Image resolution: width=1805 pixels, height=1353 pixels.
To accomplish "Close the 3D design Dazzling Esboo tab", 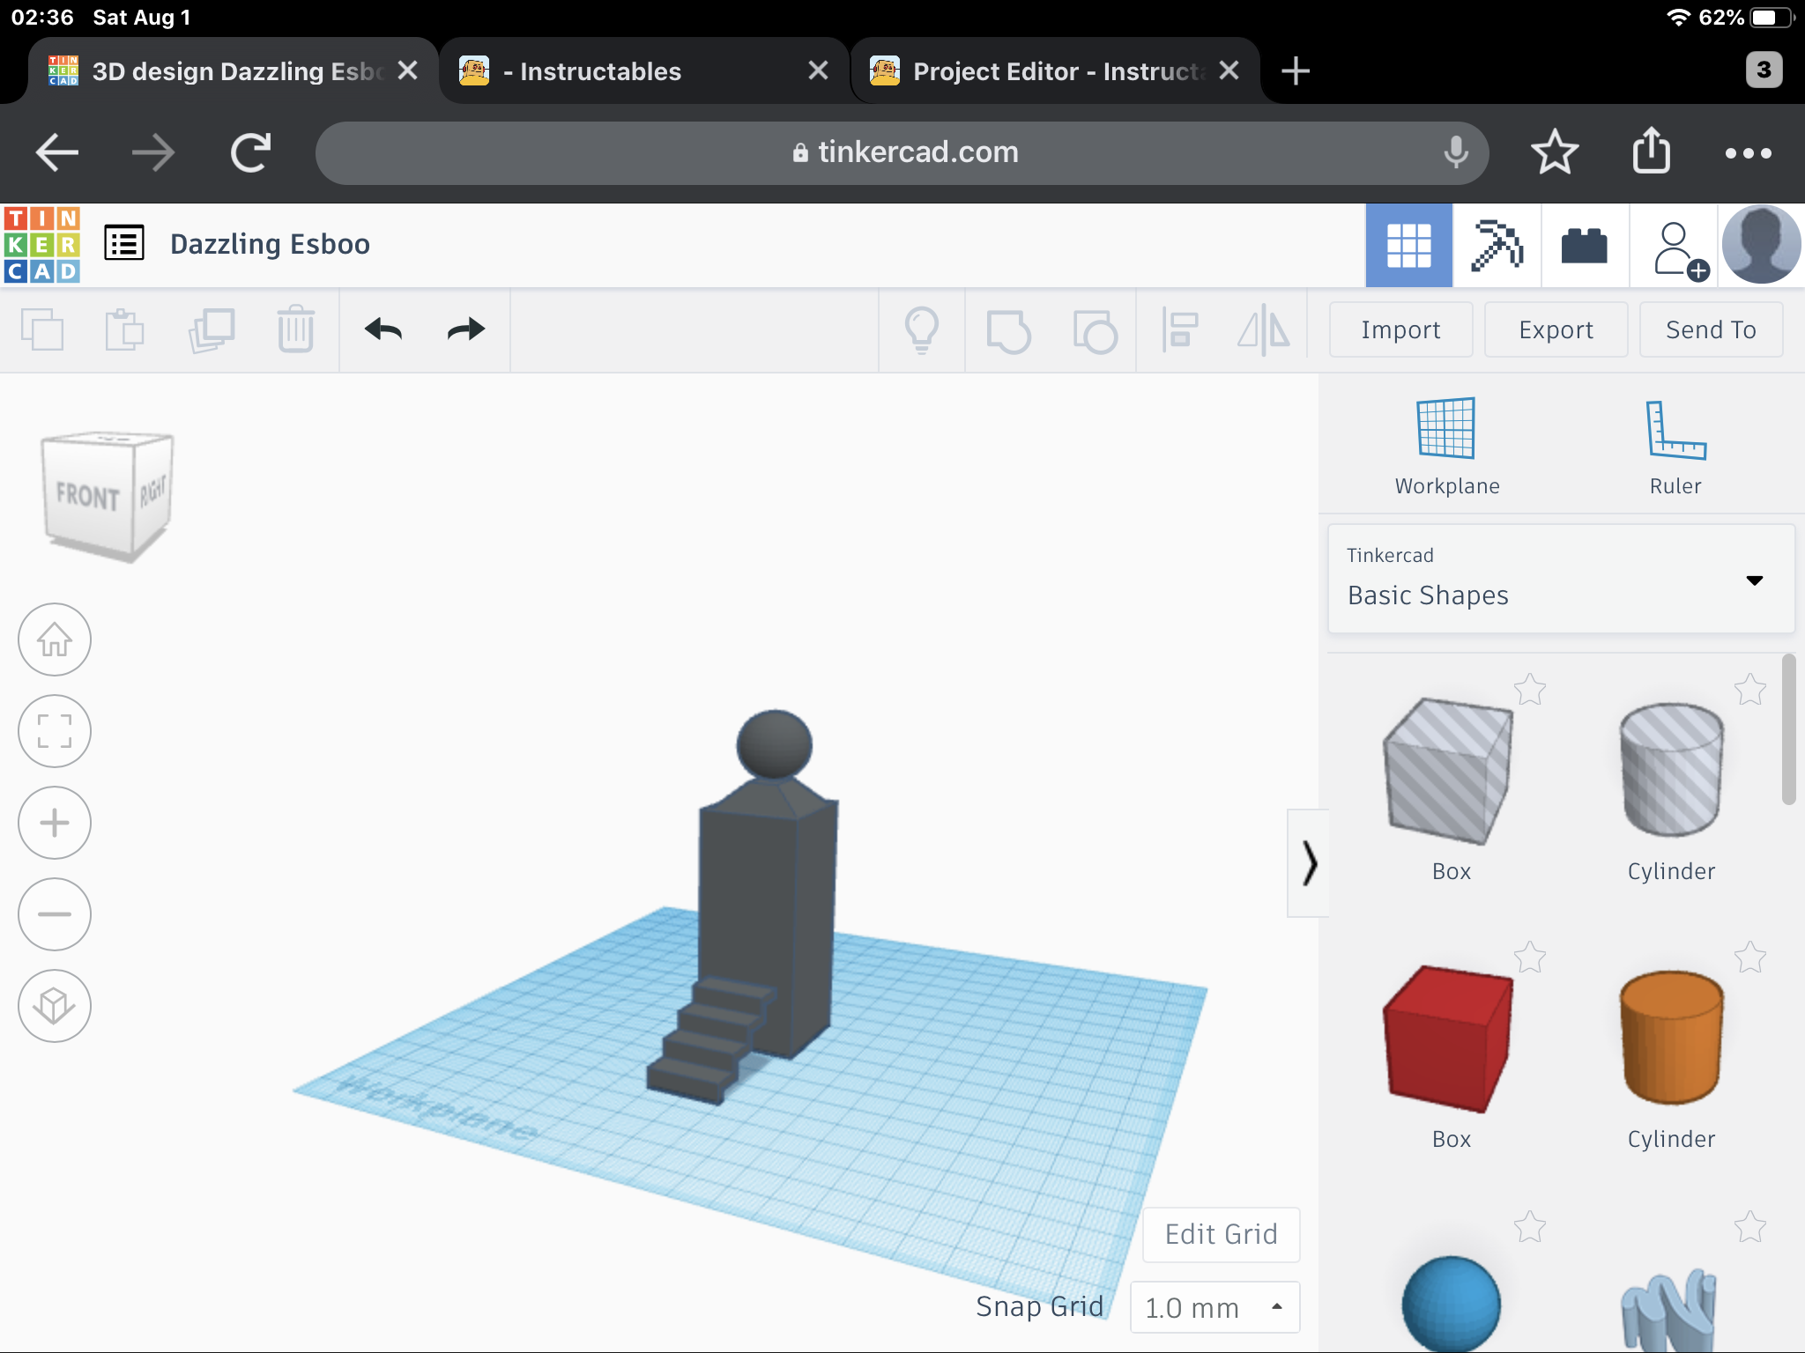I will pos(407,70).
